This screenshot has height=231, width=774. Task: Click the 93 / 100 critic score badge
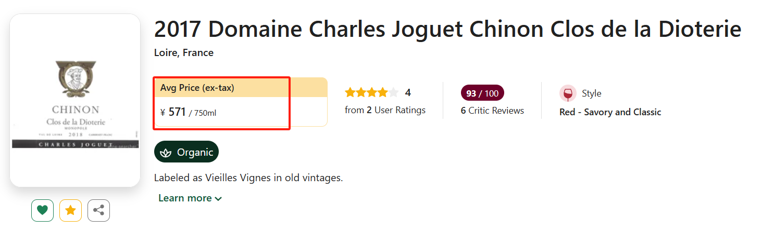(x=482, y=93)
